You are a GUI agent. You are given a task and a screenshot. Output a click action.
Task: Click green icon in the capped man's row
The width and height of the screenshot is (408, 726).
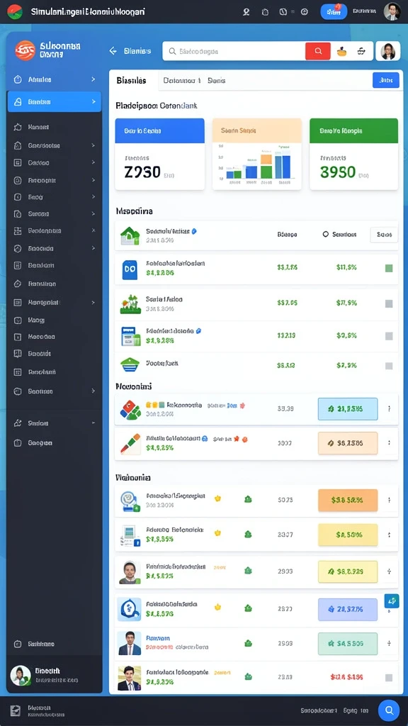(248, 571)
